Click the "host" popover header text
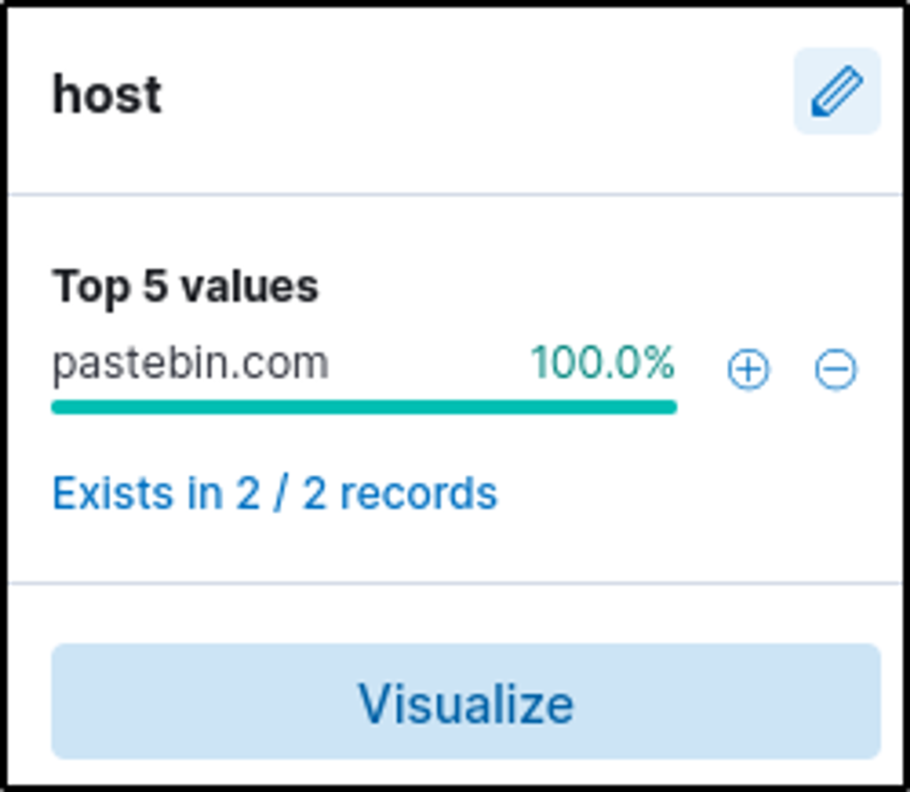This screenshot has width=910, height=792. click(x=108, y=94)
